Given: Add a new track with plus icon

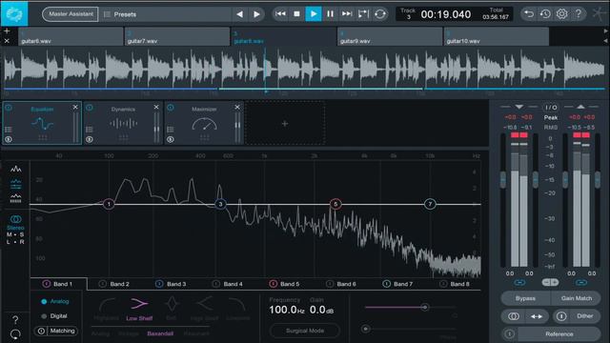Looking at the screenshot, I should tap(7, 30).
